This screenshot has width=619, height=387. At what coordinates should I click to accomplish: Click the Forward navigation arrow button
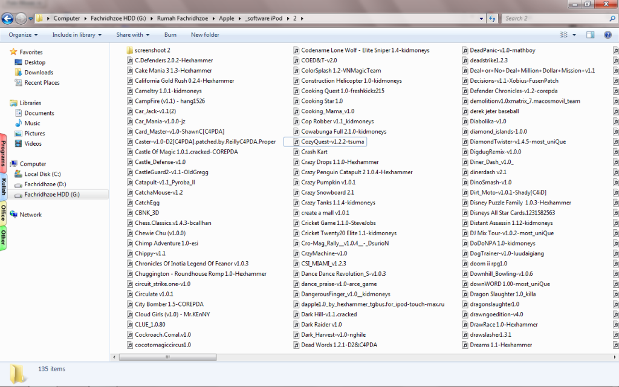click(x=21, y=18)
